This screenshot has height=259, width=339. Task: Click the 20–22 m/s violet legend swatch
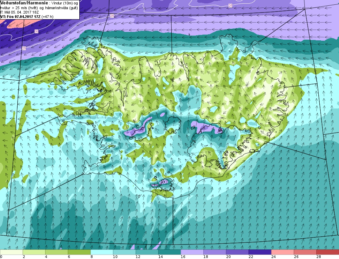237,252
